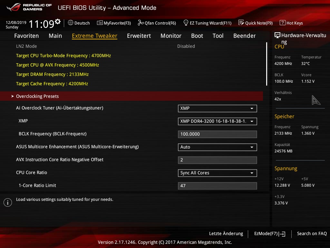The image size is (330, 248).
Task: Change language via Deutsch button
Action: 79,23
